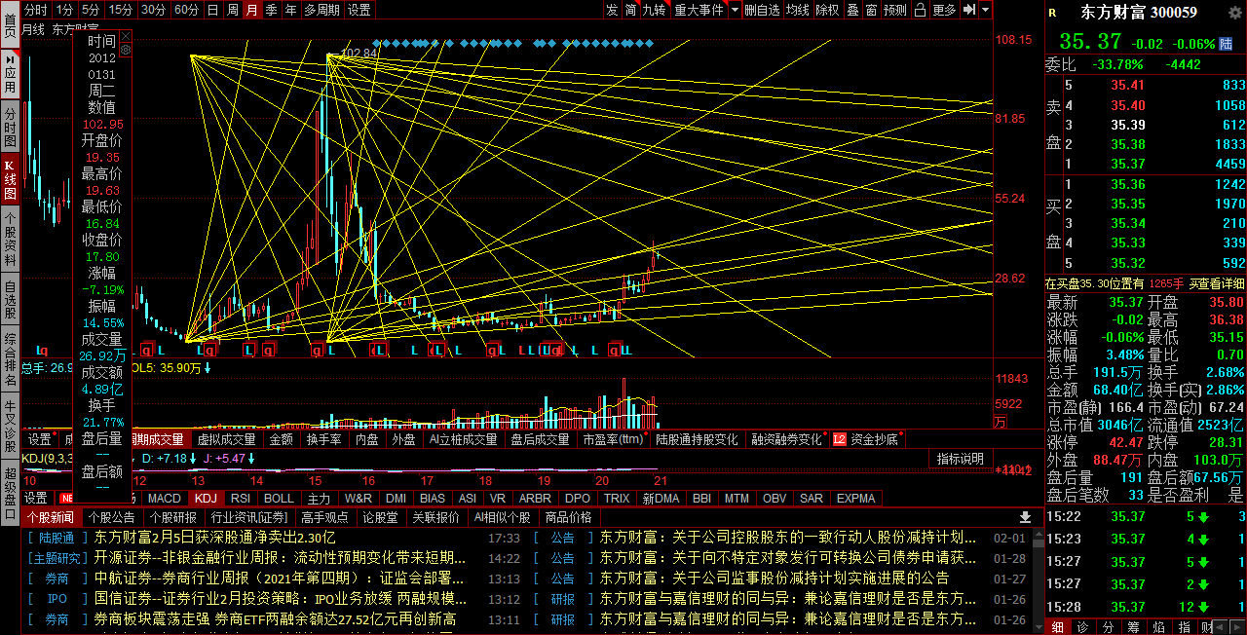
Task: Open the 东方财富2月5日获深股通净卖出 news link
Action: click(214, 538)
